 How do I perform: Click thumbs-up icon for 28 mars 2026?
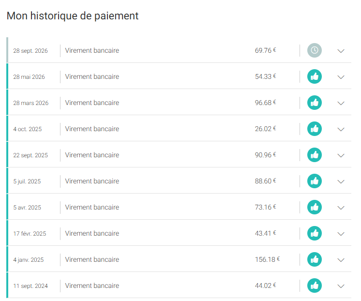(314, 103)
